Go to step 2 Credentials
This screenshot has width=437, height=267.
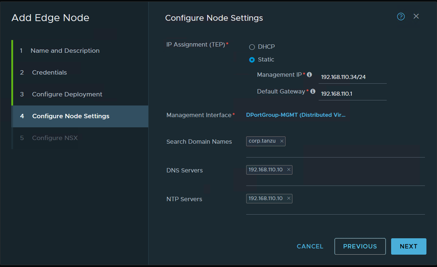click(49, 72)
